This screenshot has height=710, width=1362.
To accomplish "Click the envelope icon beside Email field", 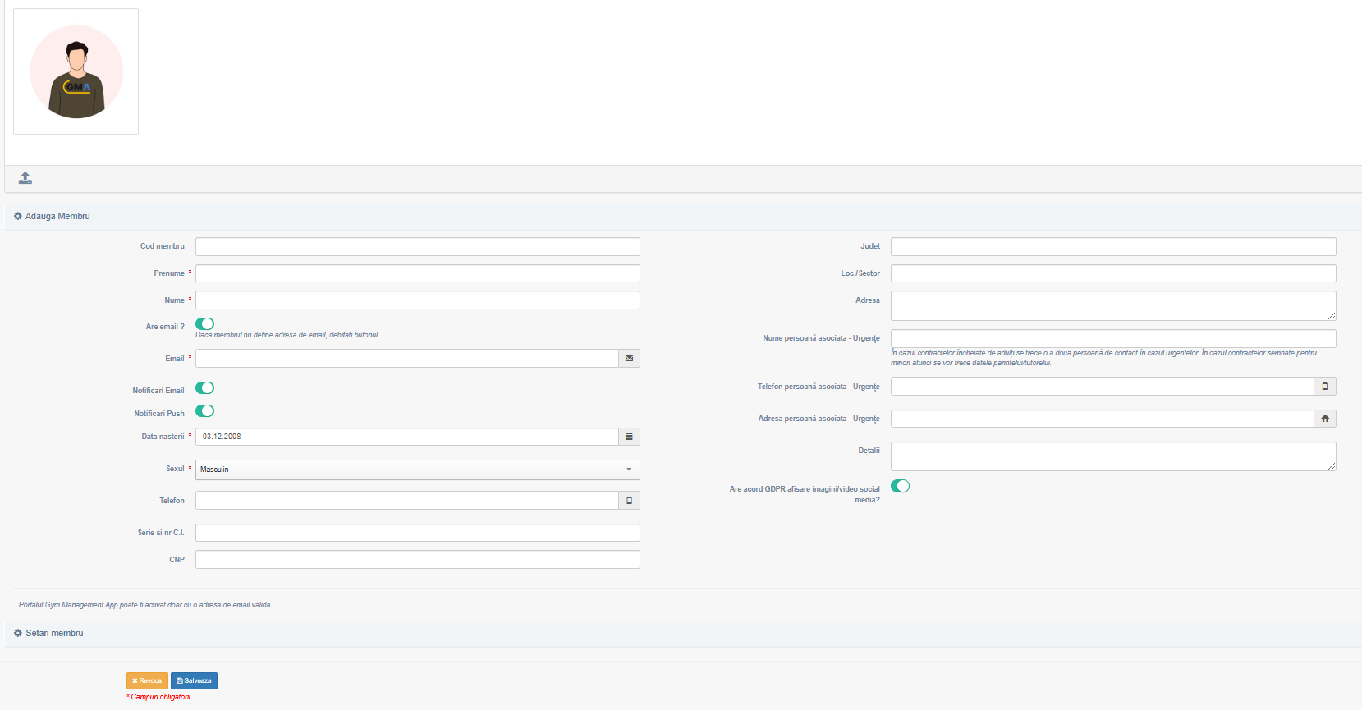I will (629, 359).
